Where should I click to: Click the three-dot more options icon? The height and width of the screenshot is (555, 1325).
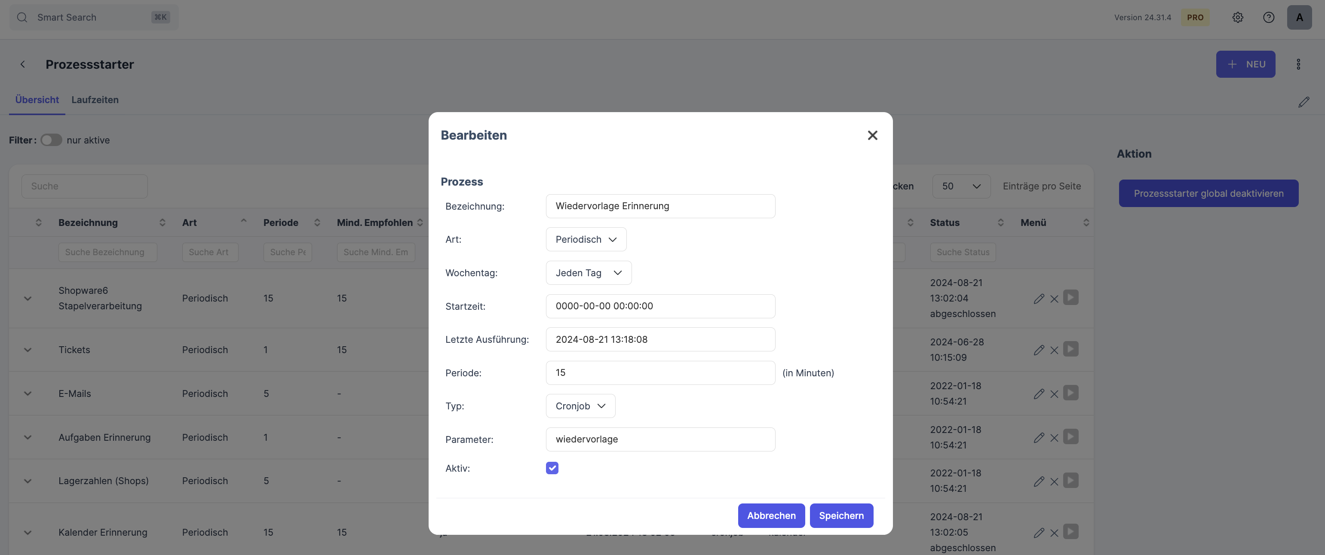coord(1298,64)
